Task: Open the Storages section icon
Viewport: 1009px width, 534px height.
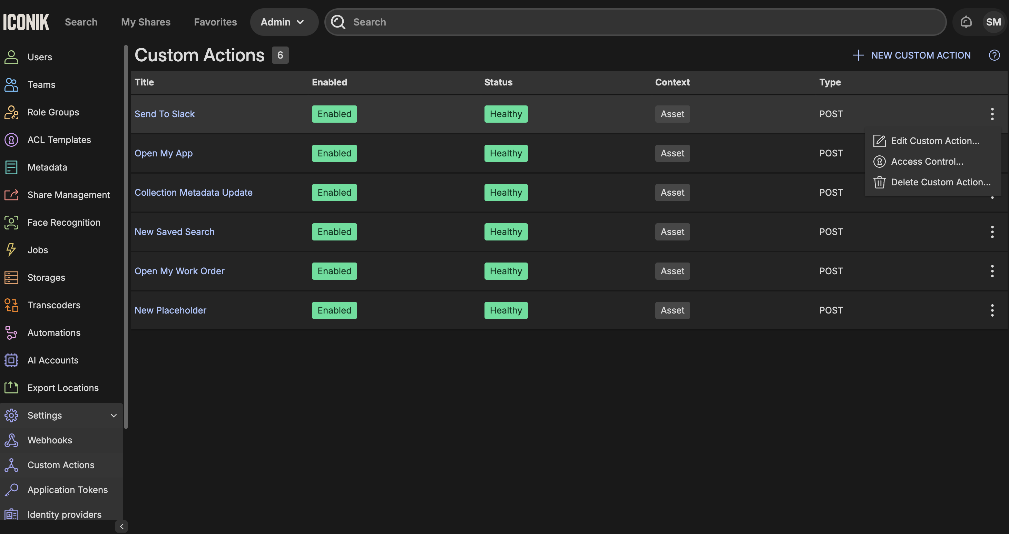Action: [11, 278]
